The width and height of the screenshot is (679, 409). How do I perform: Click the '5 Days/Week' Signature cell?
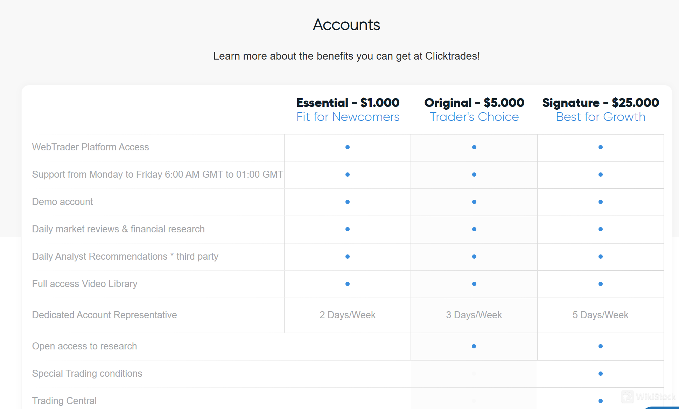click(x=601, y=315)
